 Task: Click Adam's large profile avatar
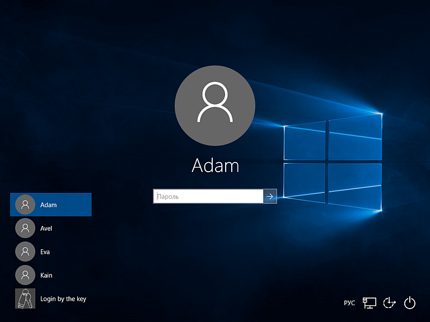215,106
